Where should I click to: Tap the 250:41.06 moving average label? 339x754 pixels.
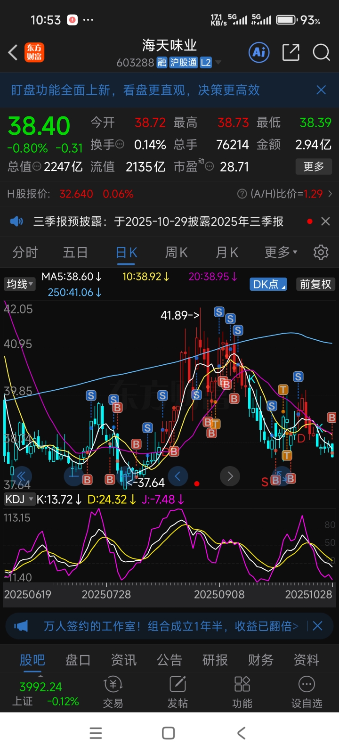(74, 292)
